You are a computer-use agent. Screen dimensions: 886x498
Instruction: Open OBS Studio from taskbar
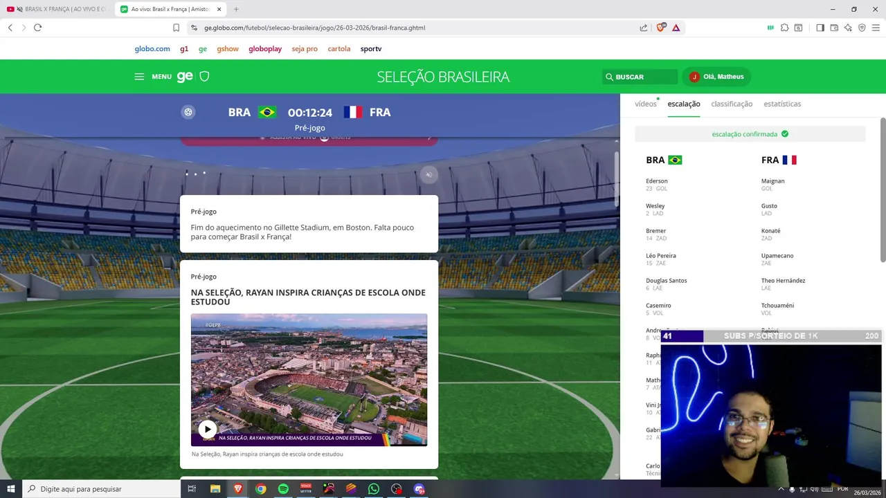point(396,489)
